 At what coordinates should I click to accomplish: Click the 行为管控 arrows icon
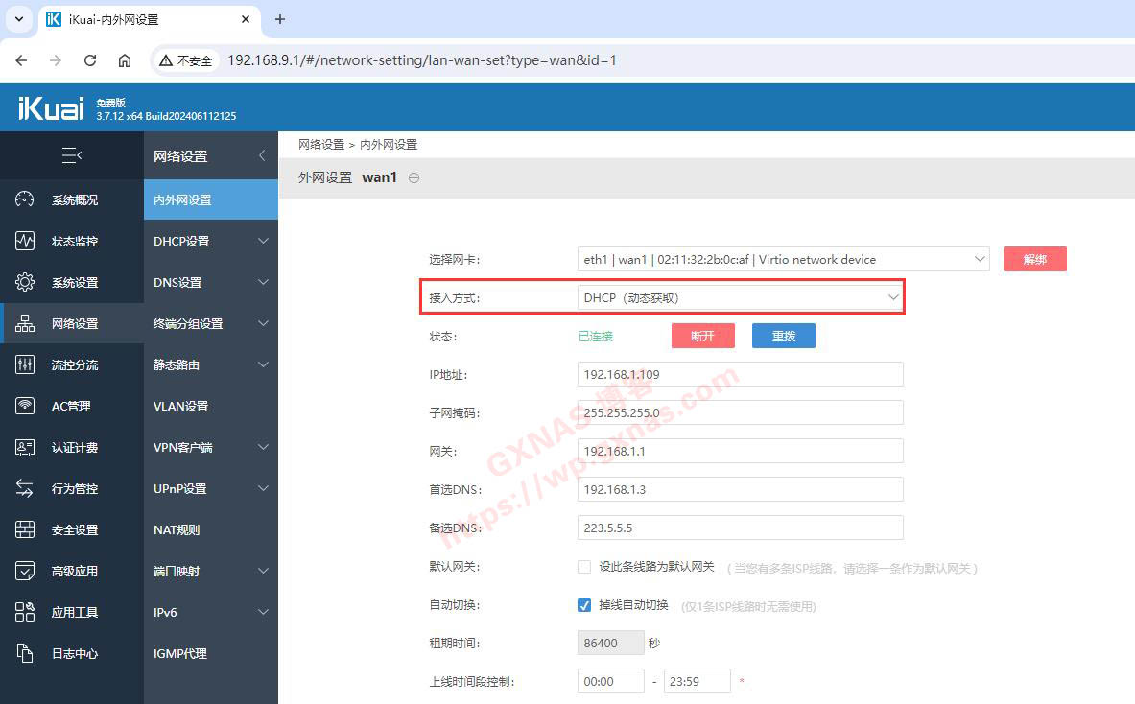point(25,488)
